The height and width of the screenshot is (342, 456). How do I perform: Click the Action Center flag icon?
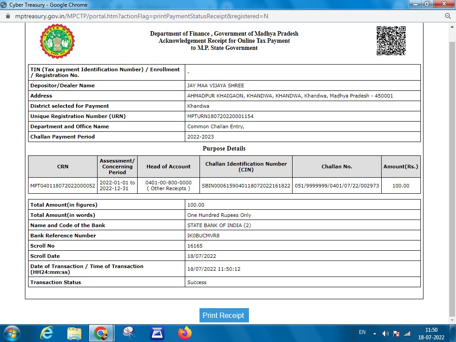(x=396, y=334)
